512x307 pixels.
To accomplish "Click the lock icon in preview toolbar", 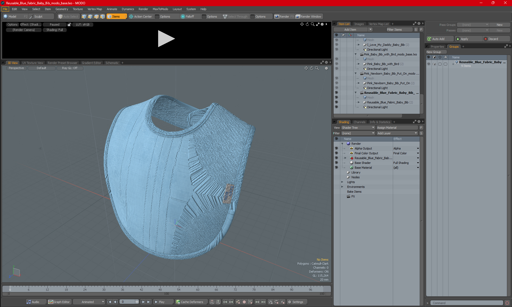I will pos(69,25).
